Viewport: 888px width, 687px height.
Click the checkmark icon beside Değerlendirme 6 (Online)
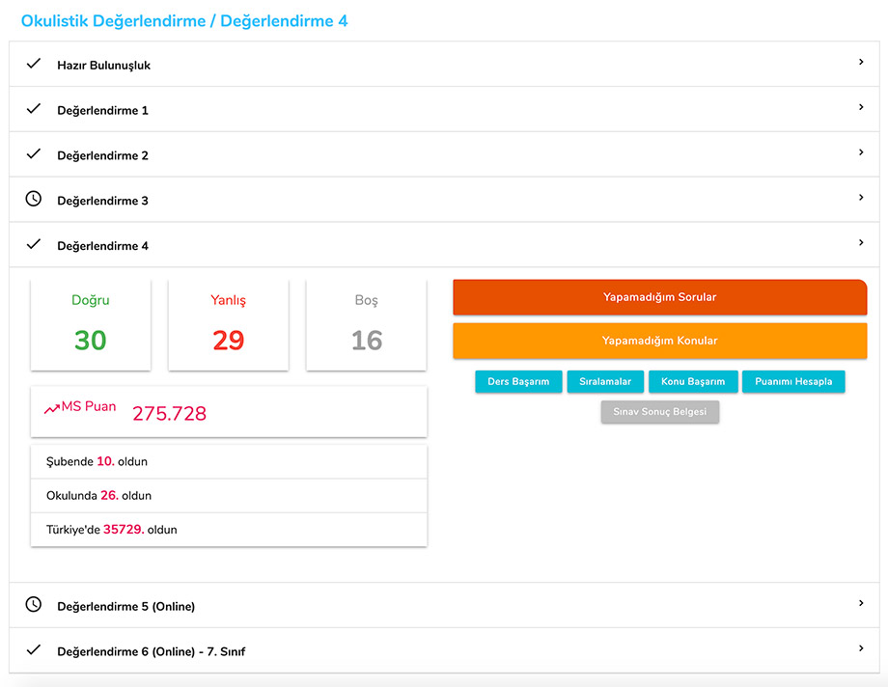(x=34, y=650)
